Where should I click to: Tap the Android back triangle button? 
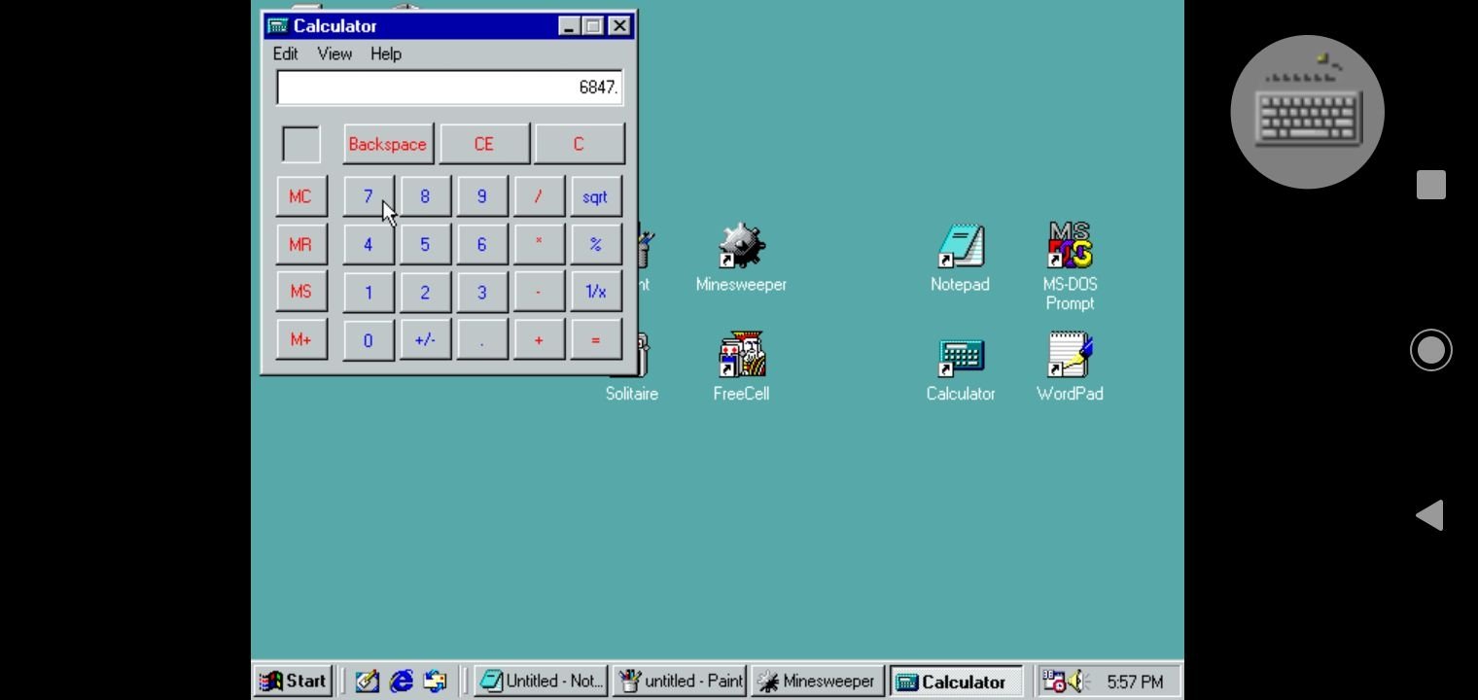(1429, 515)
